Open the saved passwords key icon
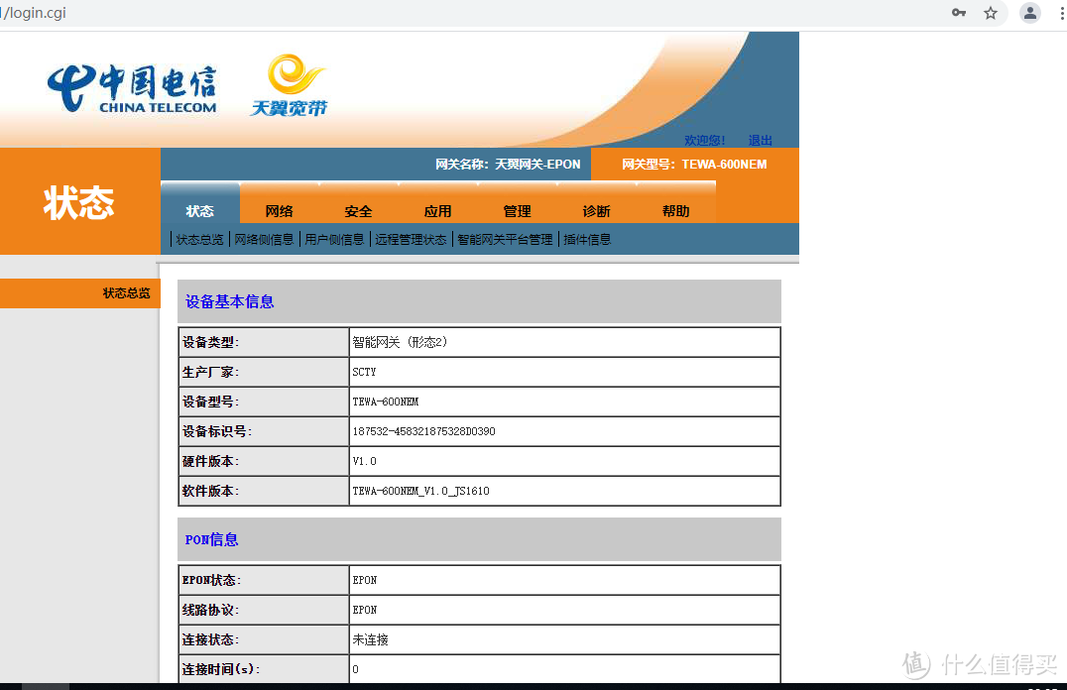Screen dimensions: 1067x690 [958, 14]
